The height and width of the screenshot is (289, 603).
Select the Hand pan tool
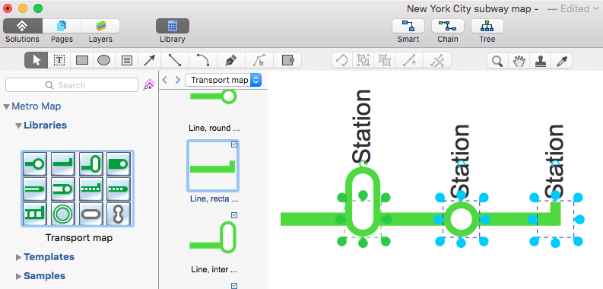click(519, 61)
